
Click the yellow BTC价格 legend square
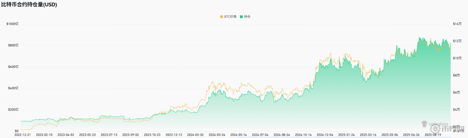(x=221, y=16)
